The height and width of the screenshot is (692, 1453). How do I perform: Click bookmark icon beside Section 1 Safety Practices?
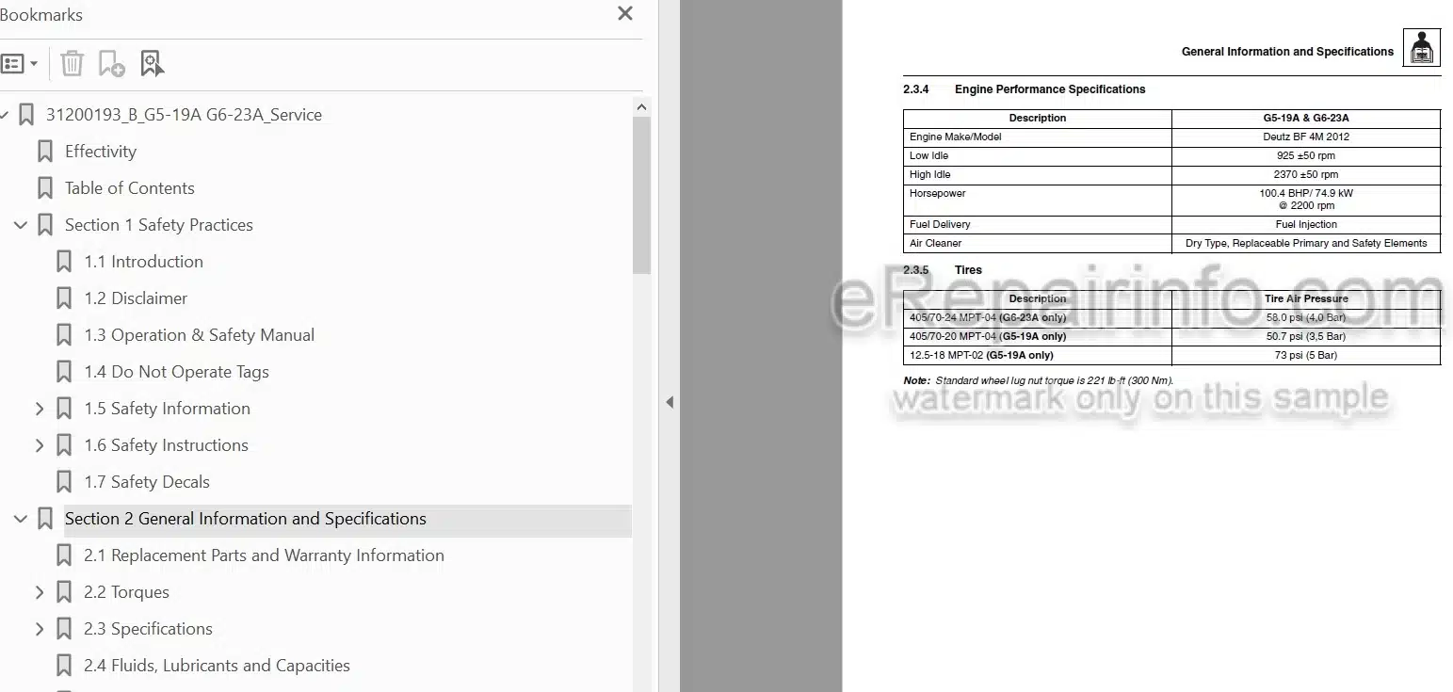coord(44,225)
